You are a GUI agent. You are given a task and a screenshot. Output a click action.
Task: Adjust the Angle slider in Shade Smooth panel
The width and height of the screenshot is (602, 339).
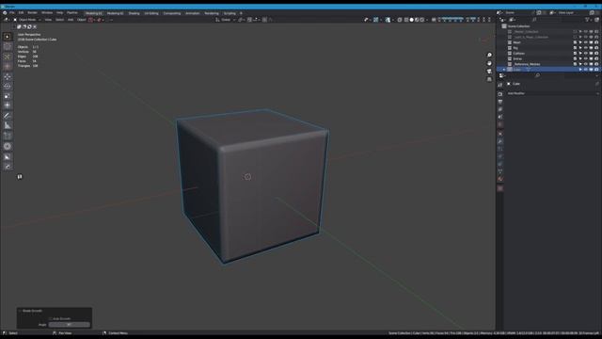click(69, 325)
